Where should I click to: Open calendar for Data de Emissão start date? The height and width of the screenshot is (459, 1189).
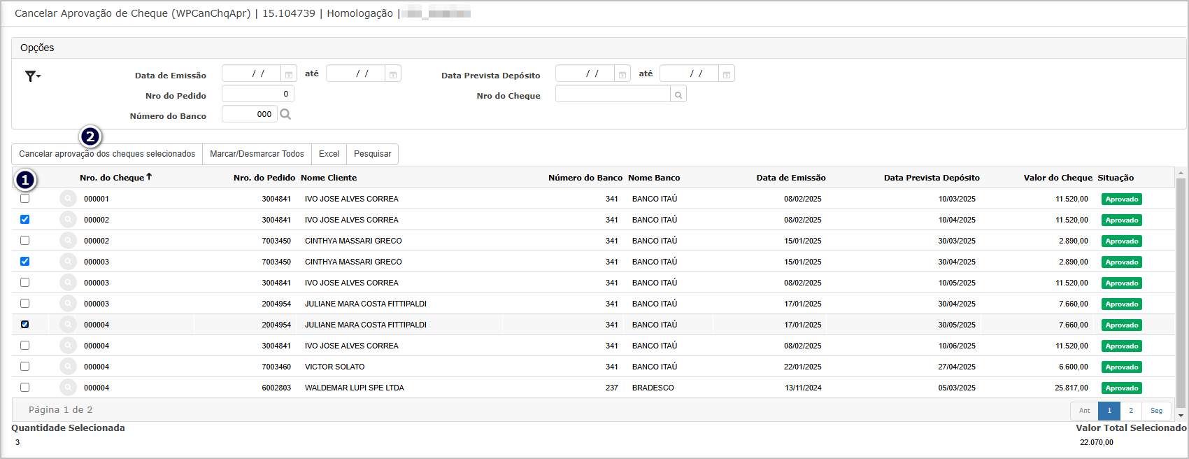pos(288,74)
